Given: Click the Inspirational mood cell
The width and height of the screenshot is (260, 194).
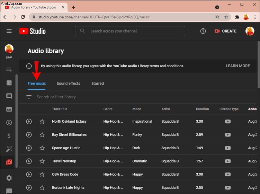Looking at the screenshot, I should [x=142, y=122].
